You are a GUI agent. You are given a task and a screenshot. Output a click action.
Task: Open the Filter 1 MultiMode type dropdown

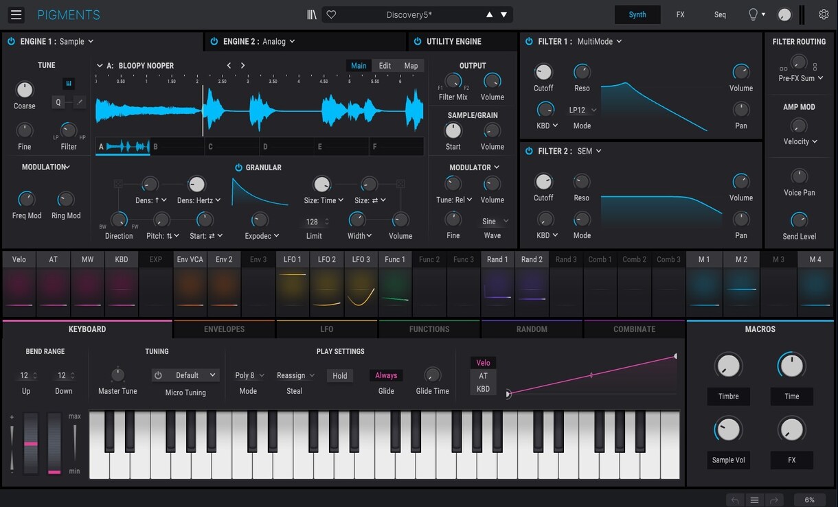coord(600,41)
